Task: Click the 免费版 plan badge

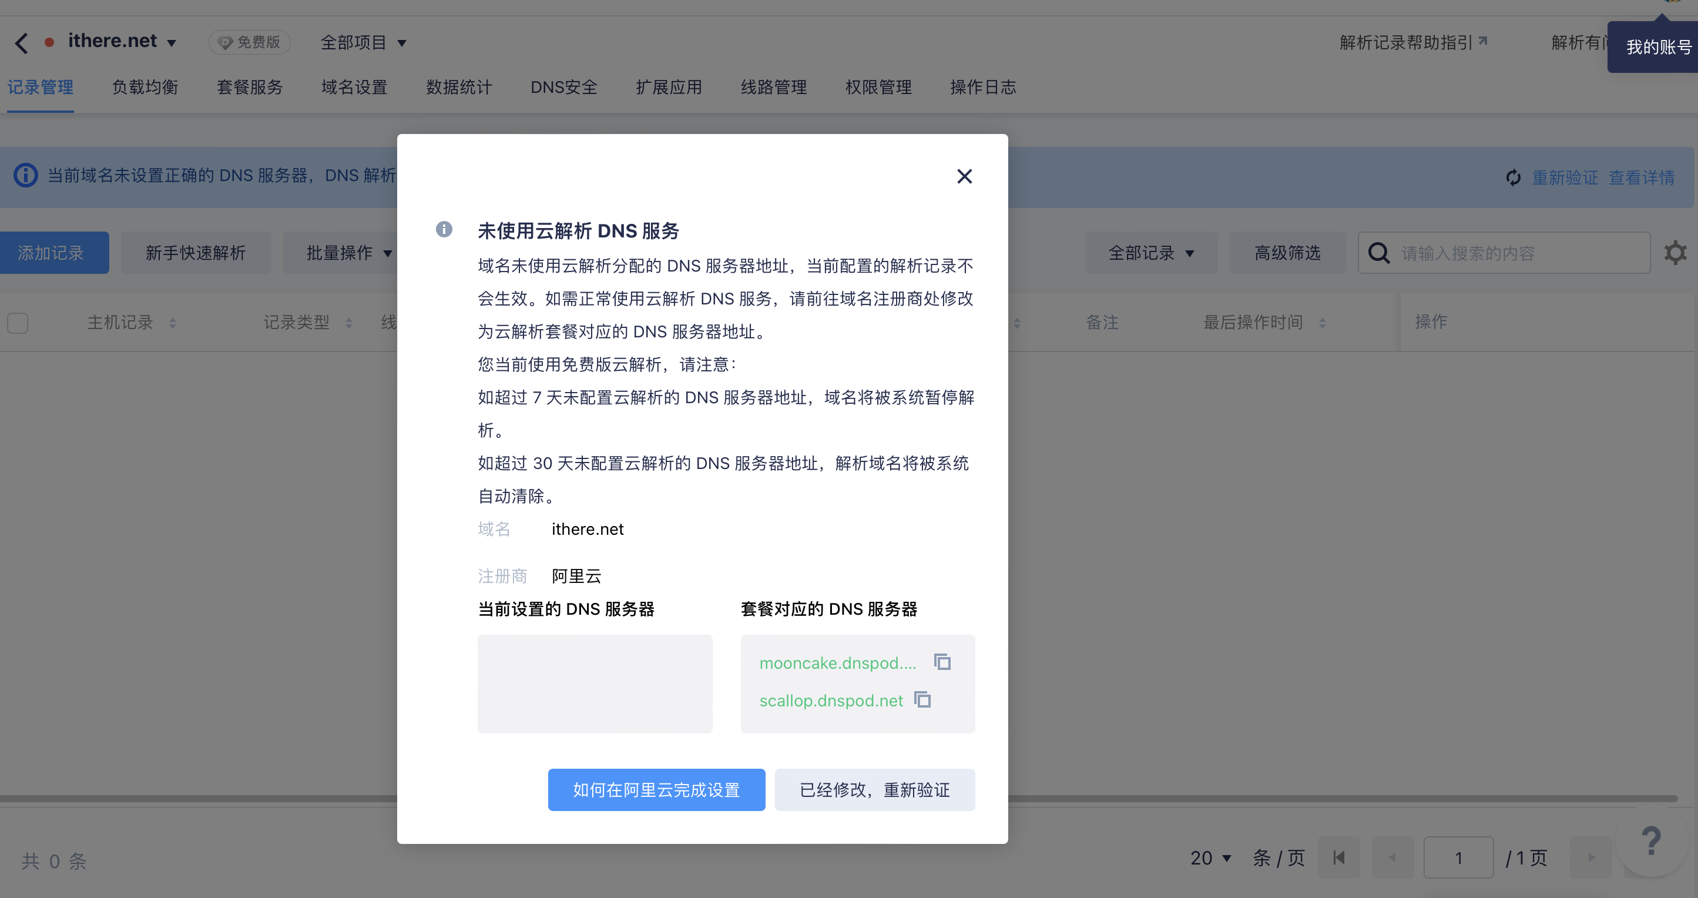Action: coord(250,42)
